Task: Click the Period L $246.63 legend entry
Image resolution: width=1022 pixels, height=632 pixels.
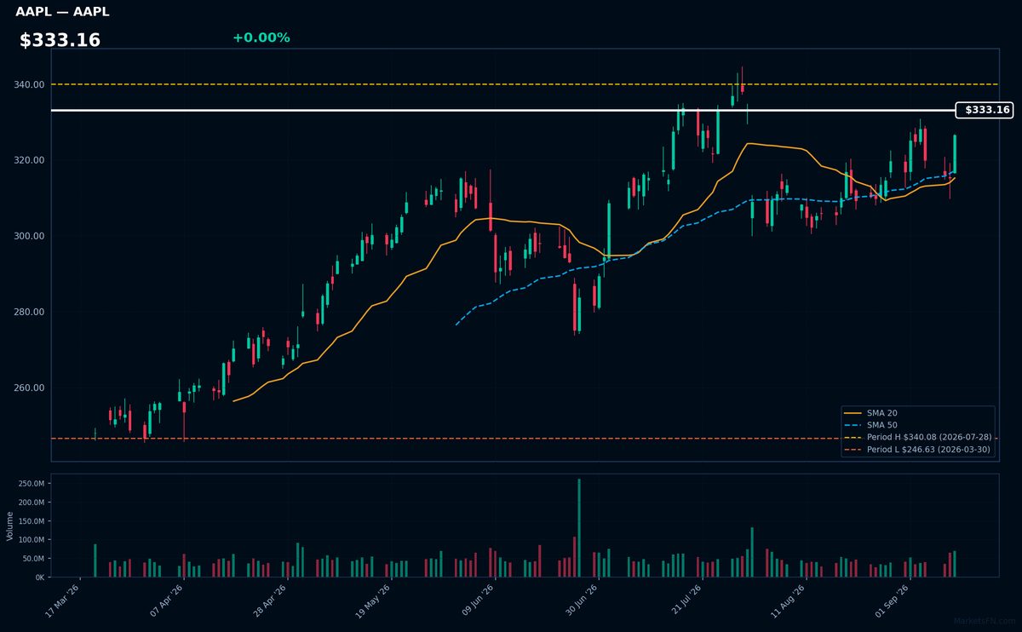Action: [x=916, y=449]
